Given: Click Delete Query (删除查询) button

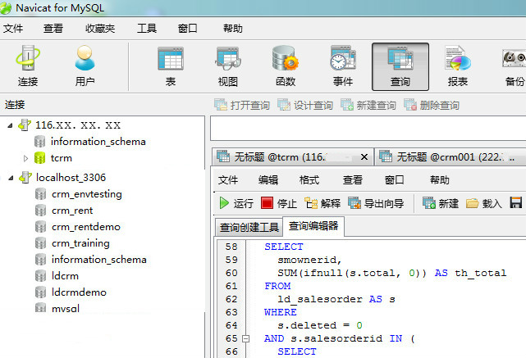Looking at the screenshot, I should tap(432, 105).
